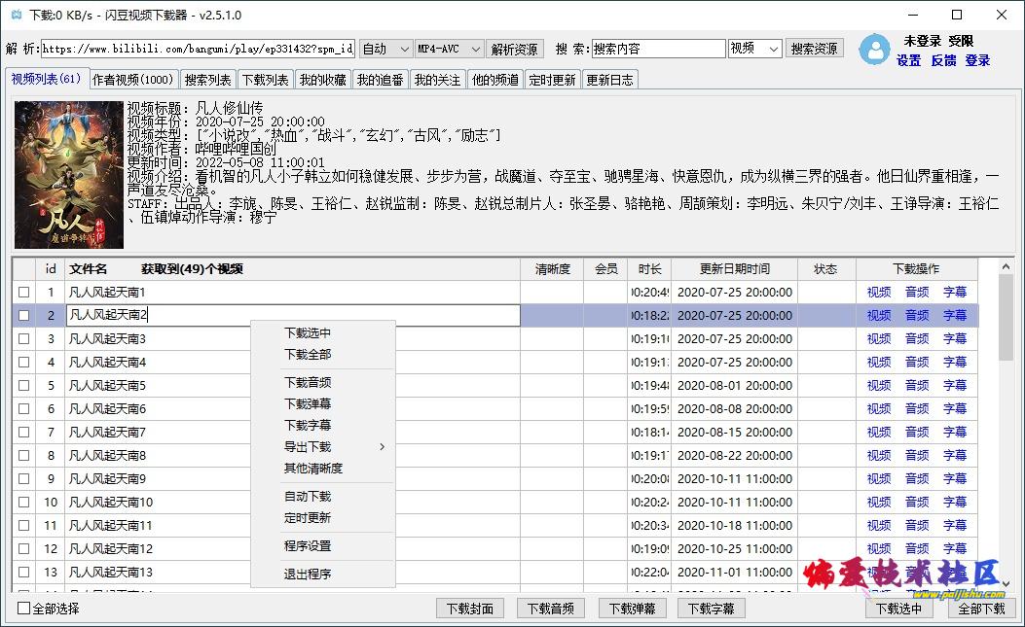The image size is (1025, 627).
Task: Select the 凡人风起天南12 file name
Action: tap(110, 548)
